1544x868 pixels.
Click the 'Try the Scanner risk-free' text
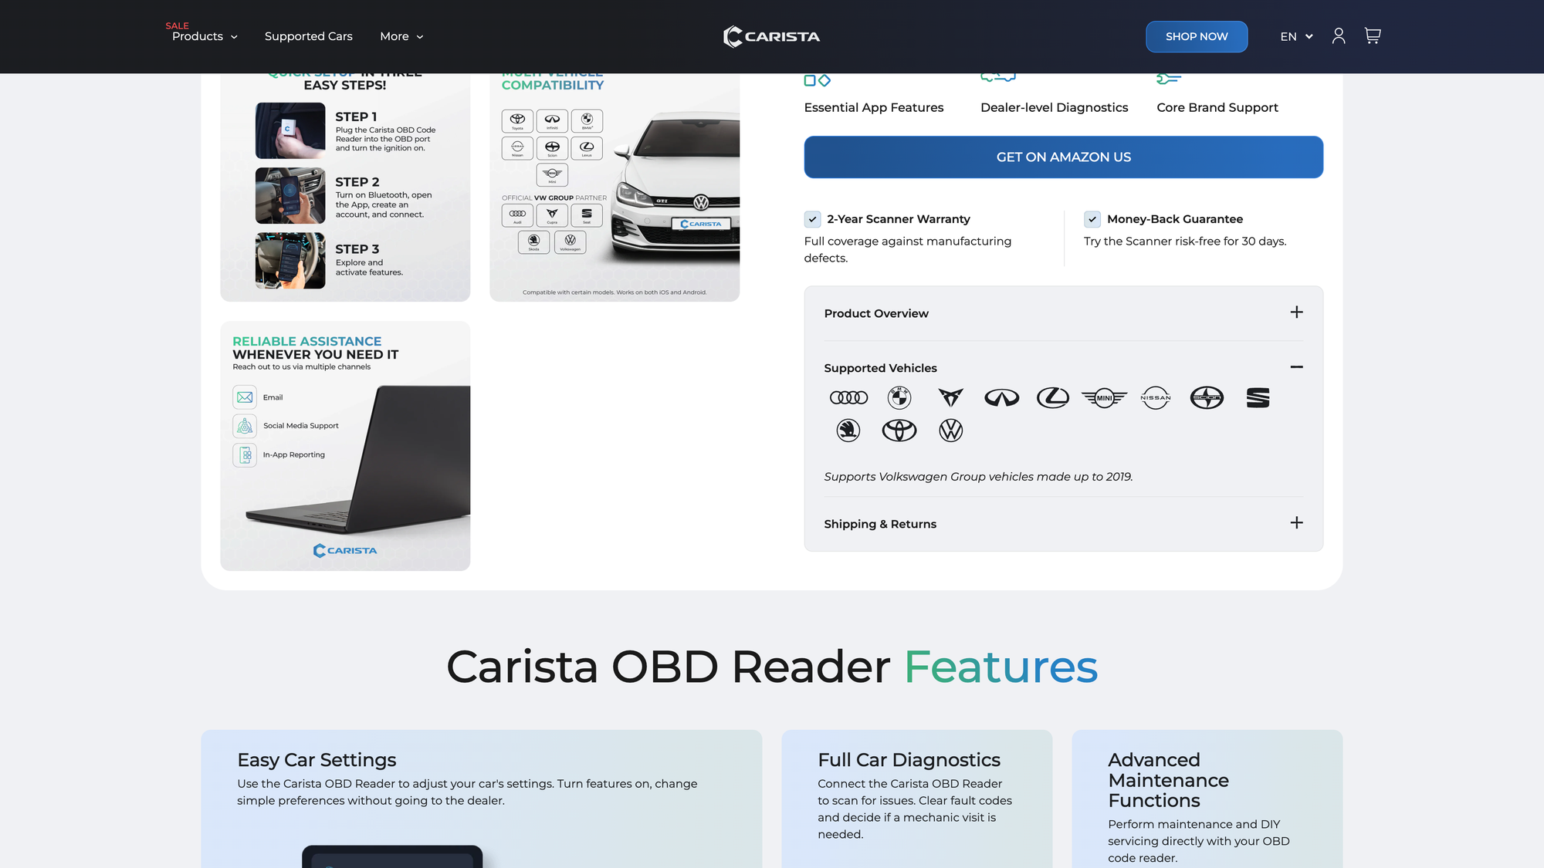point(1185,241)
